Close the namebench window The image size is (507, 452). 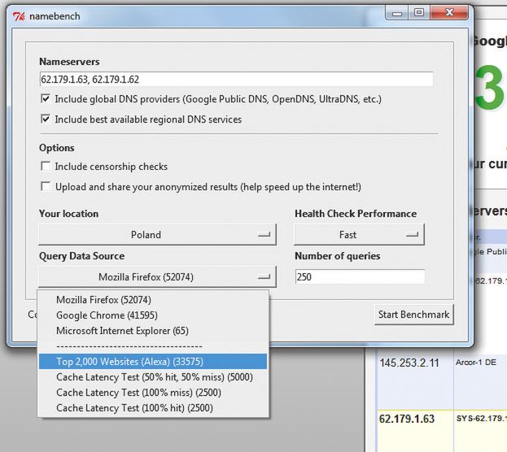click(449, 13)
